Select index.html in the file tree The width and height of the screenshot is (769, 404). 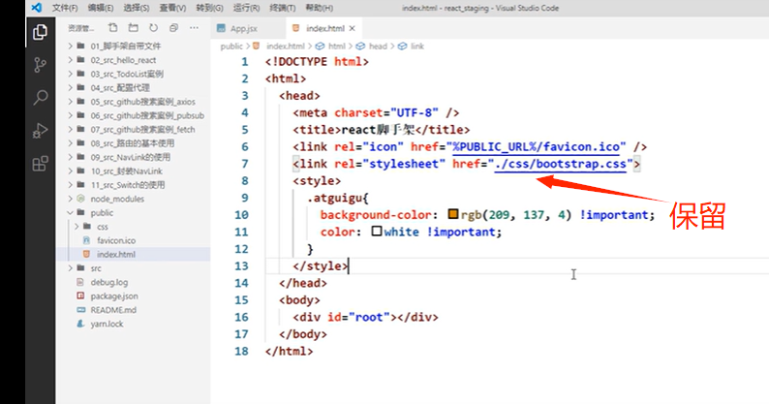point(134,254)
